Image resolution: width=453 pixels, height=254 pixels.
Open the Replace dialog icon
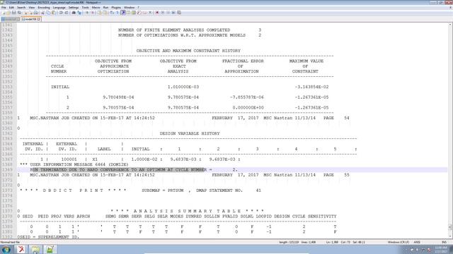click(x=79, y=13)
